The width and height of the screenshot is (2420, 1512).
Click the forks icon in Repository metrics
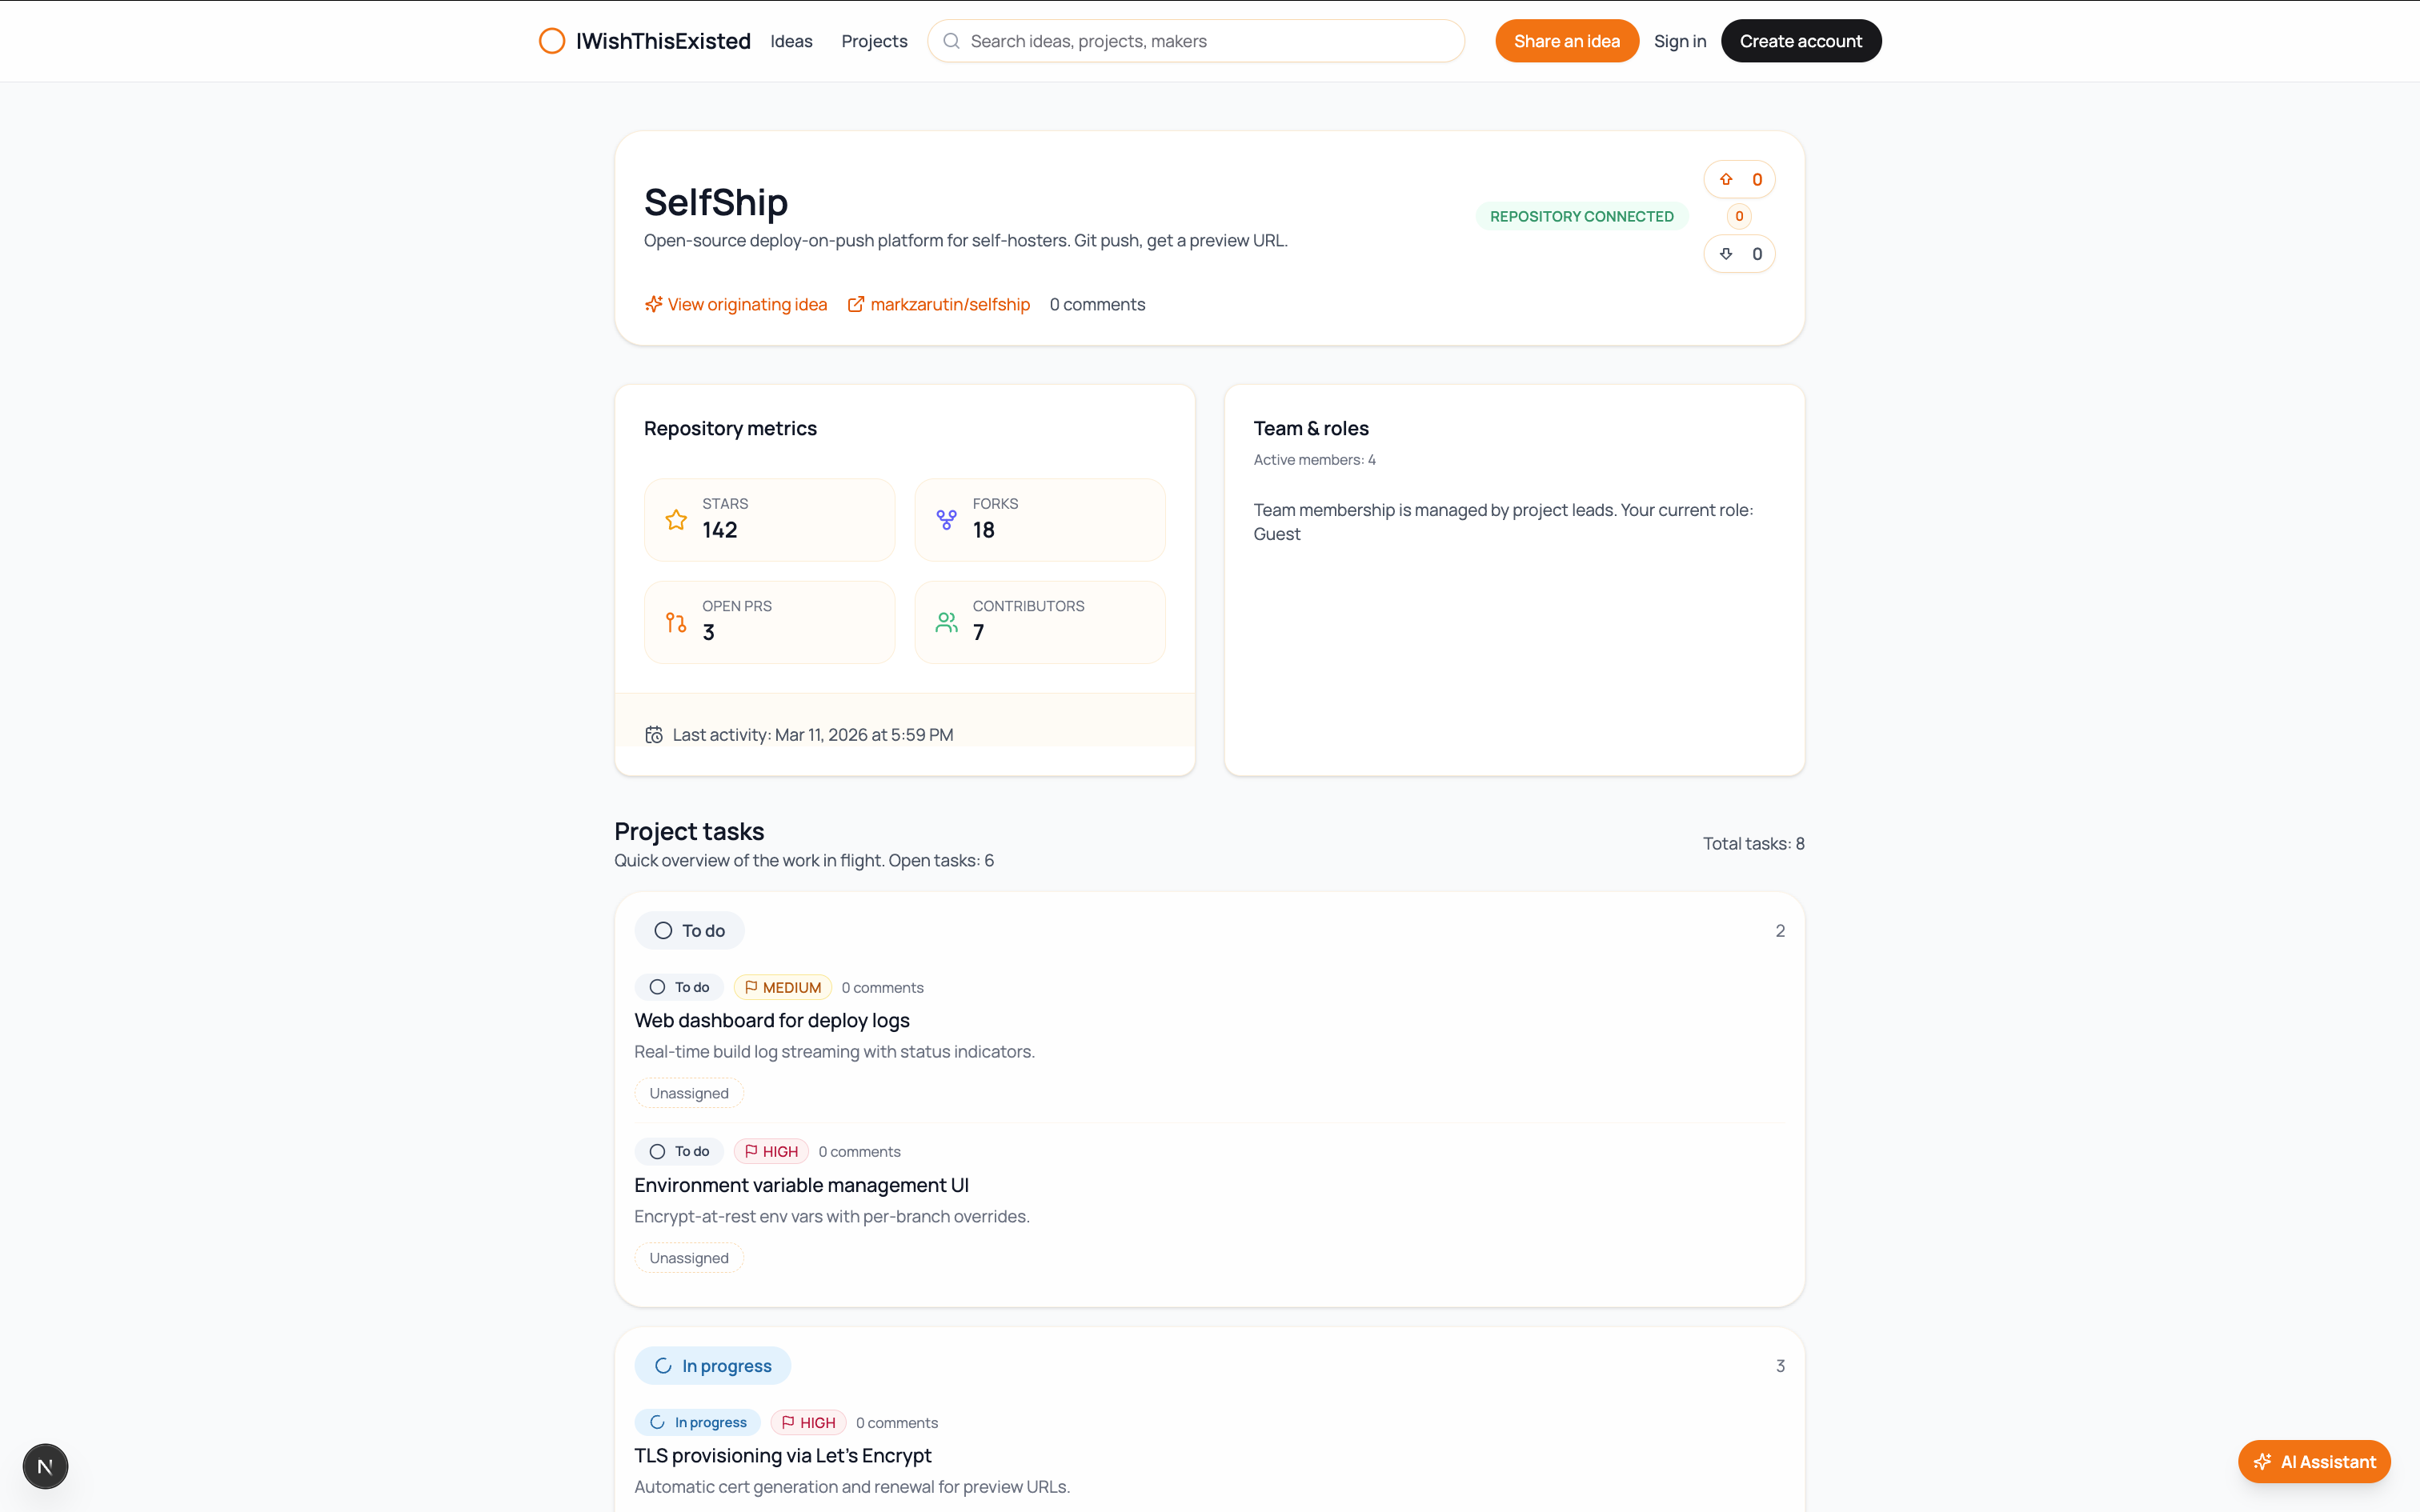point(946,520)
